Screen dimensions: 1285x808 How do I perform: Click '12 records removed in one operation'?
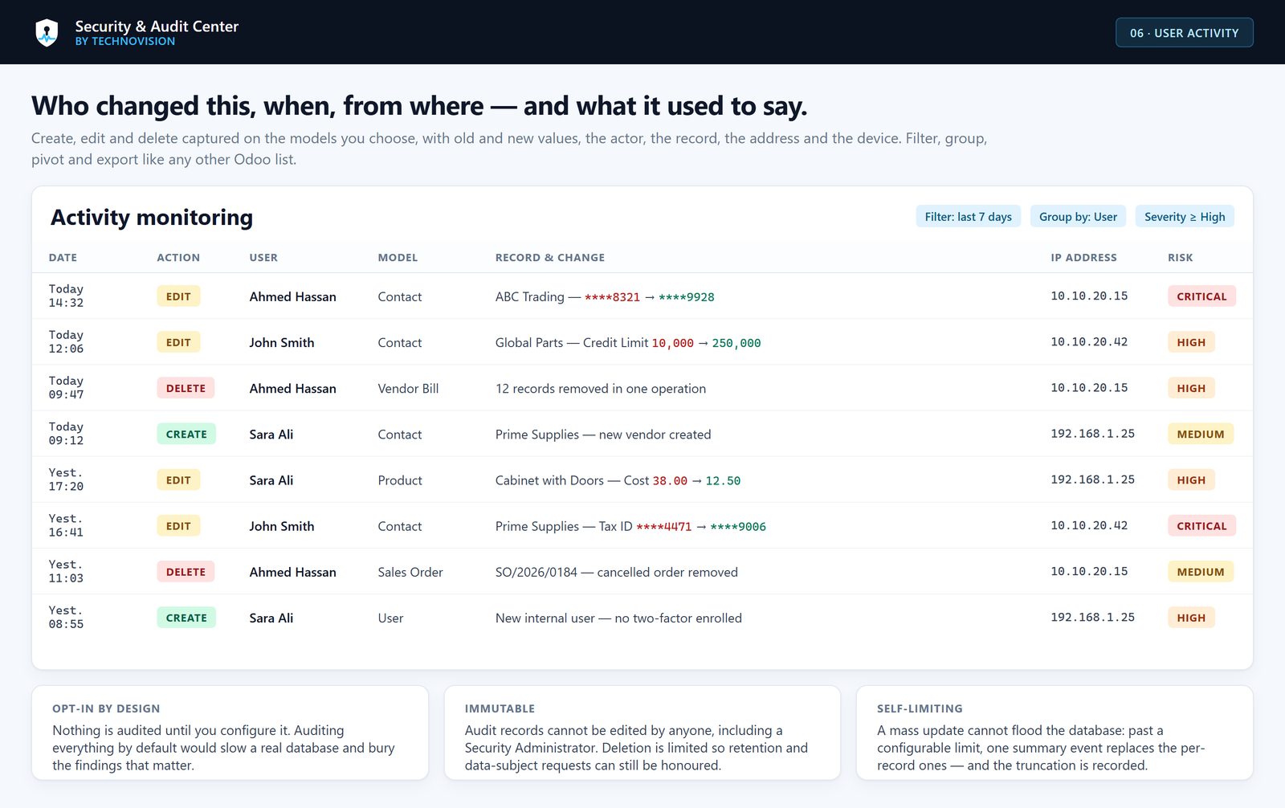click(x=601, y=388)
